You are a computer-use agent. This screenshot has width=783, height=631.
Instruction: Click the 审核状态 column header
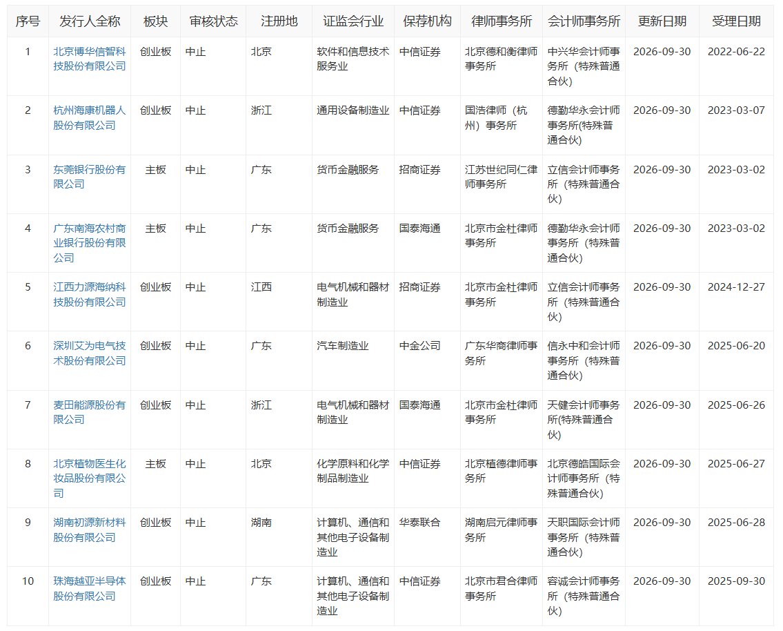pyautogui.click(x=214, y=21)
